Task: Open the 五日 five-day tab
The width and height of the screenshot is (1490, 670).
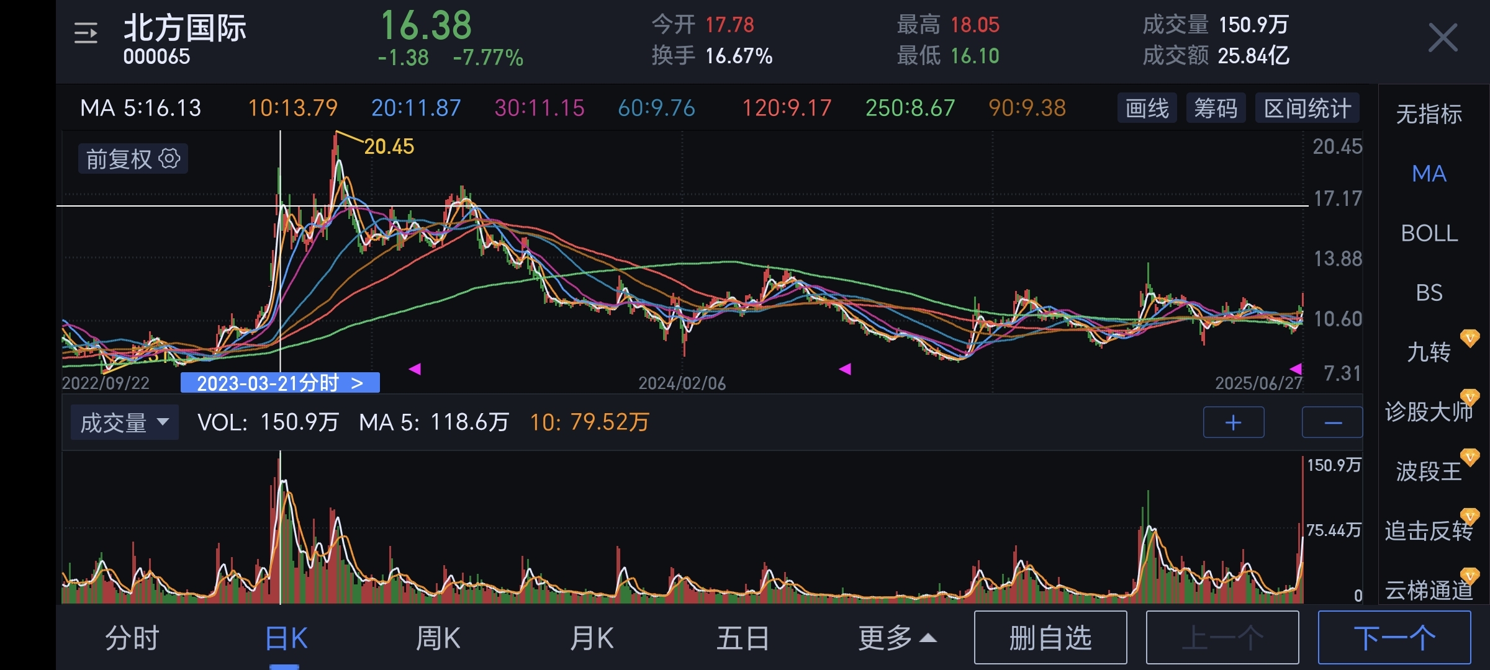Action: coord(743,638)
